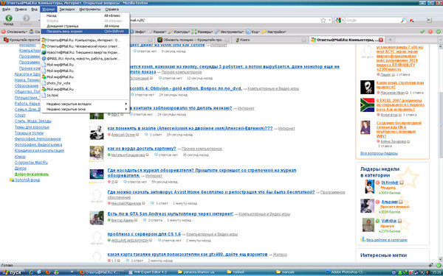Open 16.html history entry

pos(85,96)
